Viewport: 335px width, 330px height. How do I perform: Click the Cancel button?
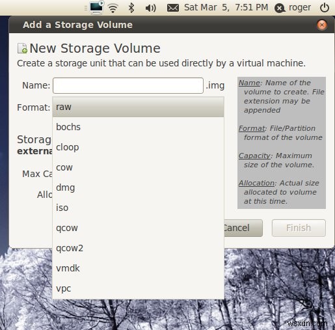(x=243, y=228)
